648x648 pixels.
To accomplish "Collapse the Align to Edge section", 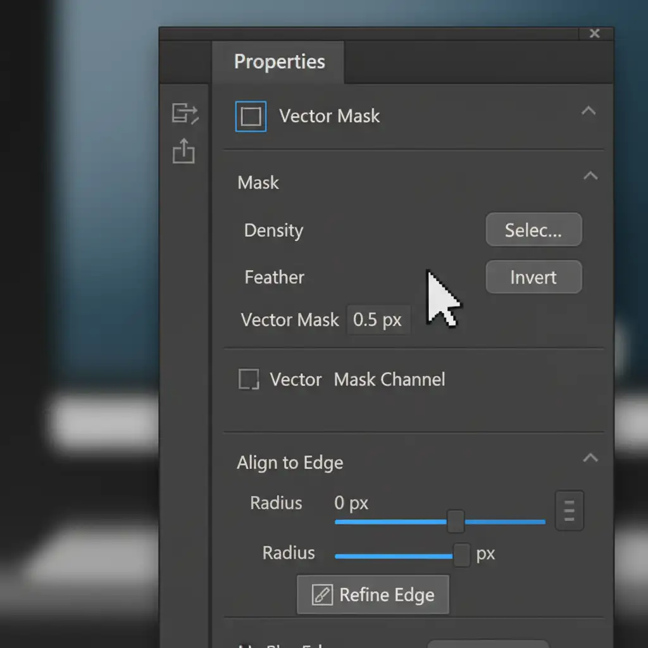I will pos(590,458).
